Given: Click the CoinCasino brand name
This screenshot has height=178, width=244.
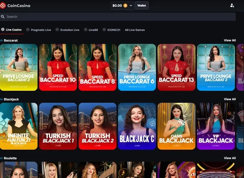Looking at the screenshot, I should [x=19, y=6].
